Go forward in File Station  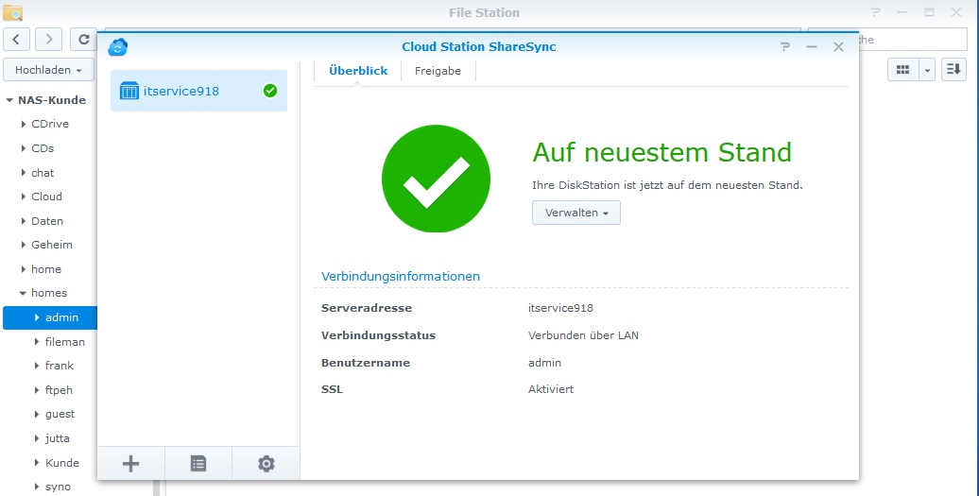point(49,40)
